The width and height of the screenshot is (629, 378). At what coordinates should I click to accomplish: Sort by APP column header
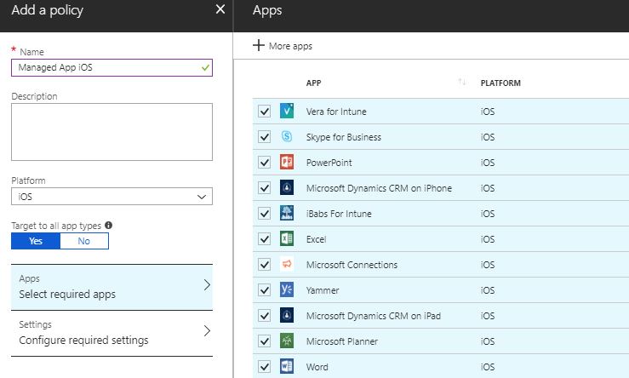click(x=314, y=83)
